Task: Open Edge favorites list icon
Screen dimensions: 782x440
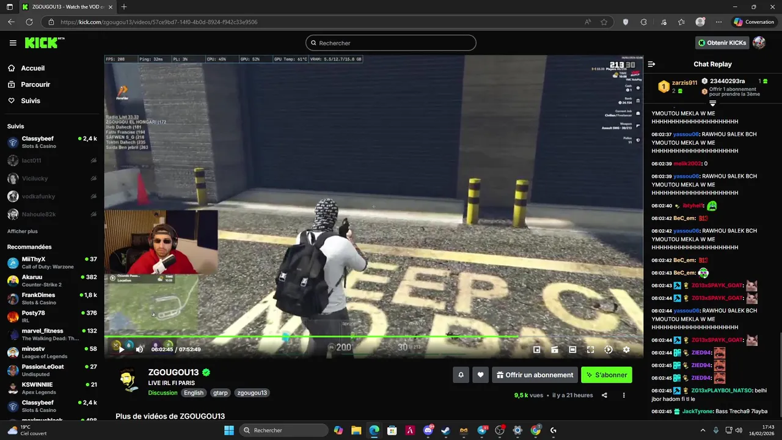Action: pos(681,22)
